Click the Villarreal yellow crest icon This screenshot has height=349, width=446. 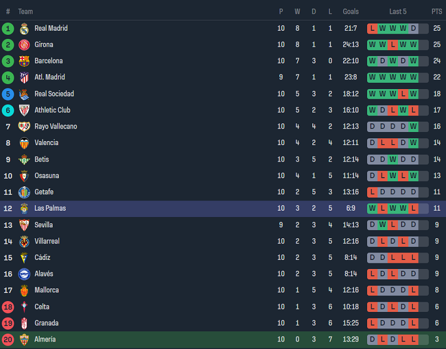[24, 241]
